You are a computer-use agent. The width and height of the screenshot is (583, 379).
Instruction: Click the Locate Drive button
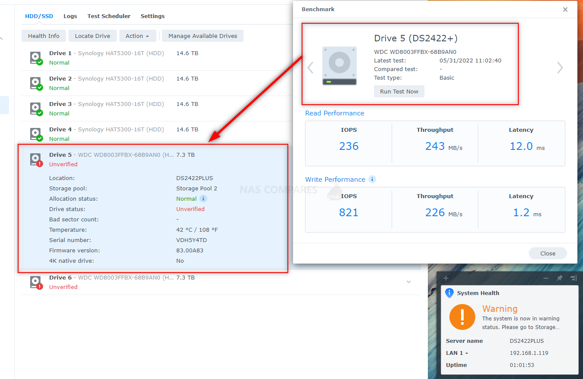click(x=93, y=36)
